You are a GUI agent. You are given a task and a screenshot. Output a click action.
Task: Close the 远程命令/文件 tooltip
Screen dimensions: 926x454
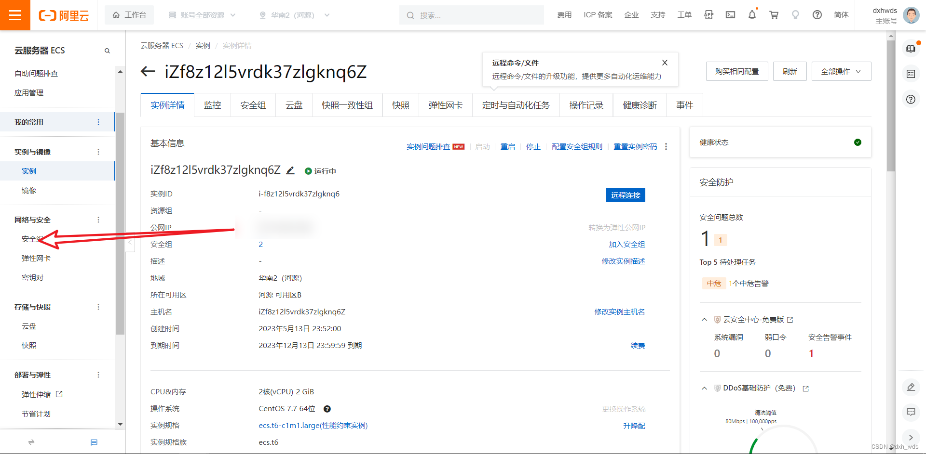click(665, 63)
